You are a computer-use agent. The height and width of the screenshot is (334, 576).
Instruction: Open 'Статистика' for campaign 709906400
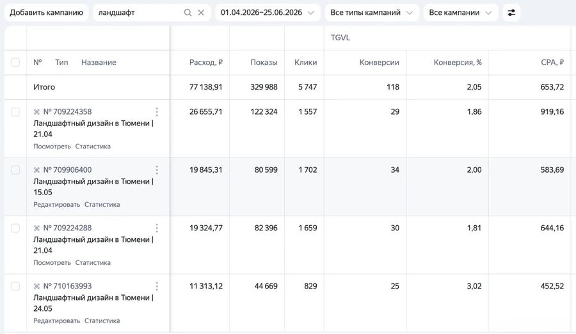click(102, 204)
